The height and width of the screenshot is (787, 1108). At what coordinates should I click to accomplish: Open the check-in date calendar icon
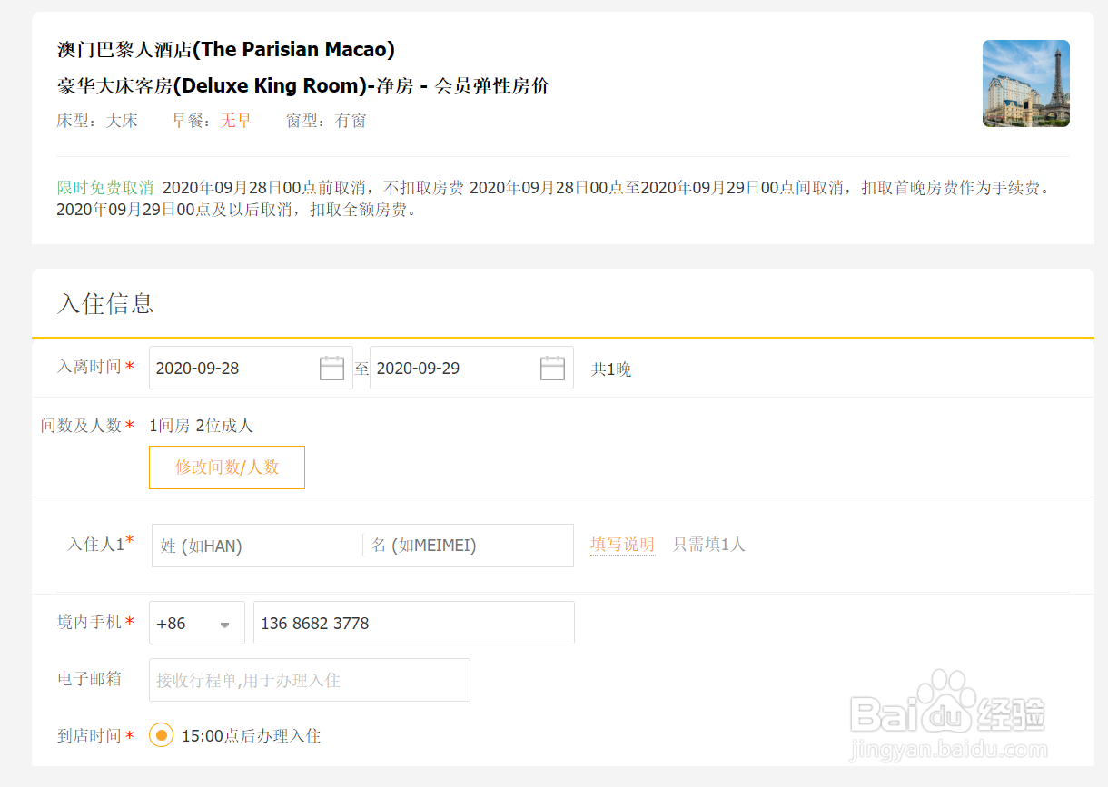pyautogui.click(x=332, y=368)
